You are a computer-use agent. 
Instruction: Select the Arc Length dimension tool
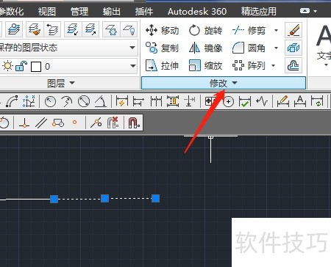coord(11,101)
